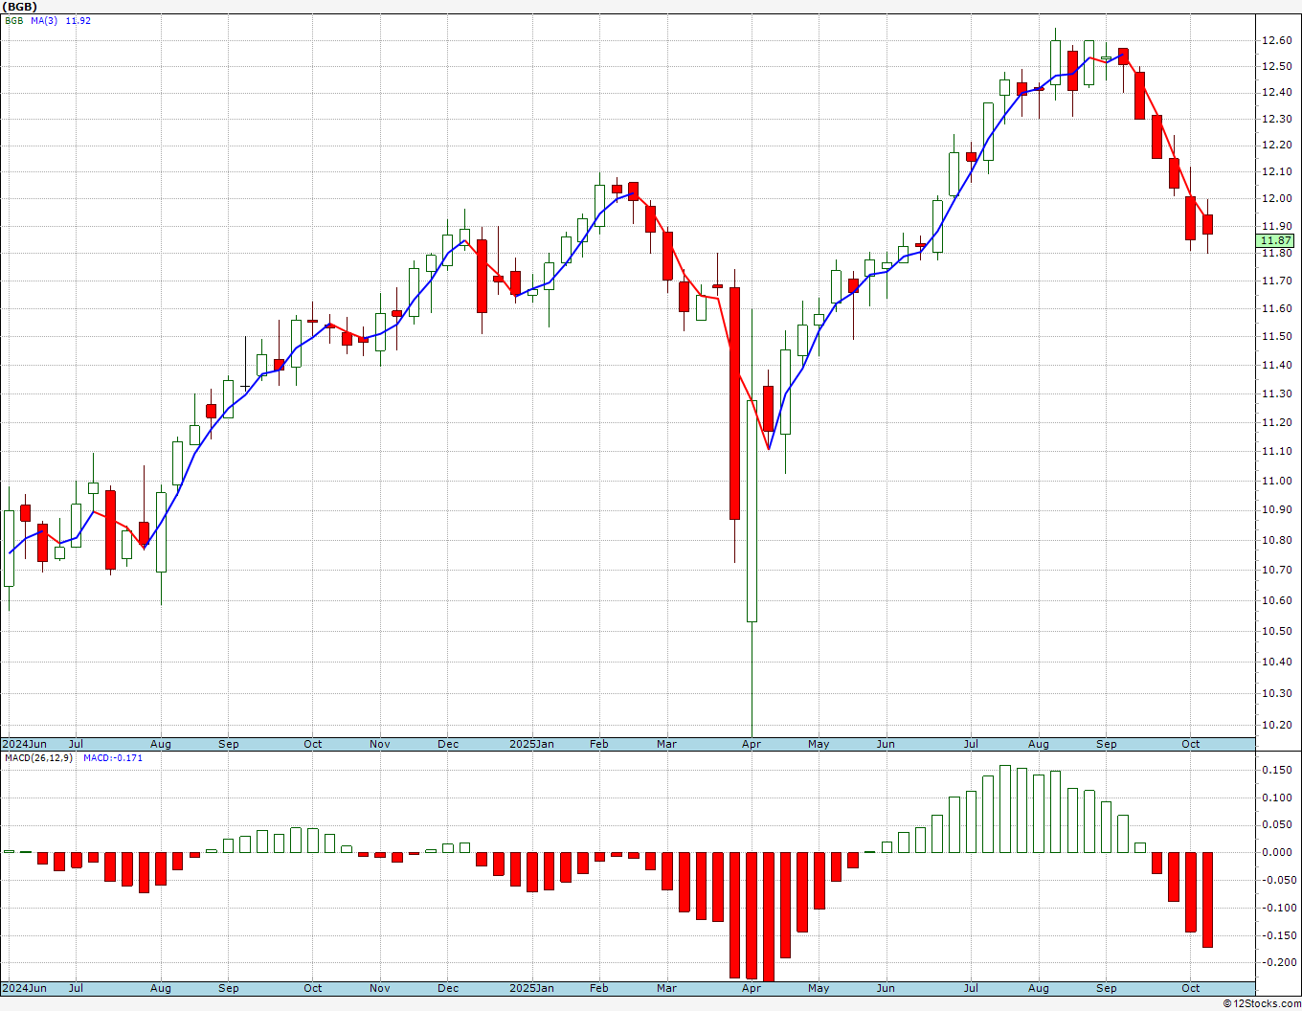The width and height of the screenshot is (1302, 1011).
Task: Click the "10.30" price axis label
Action: pos(1277,693)
